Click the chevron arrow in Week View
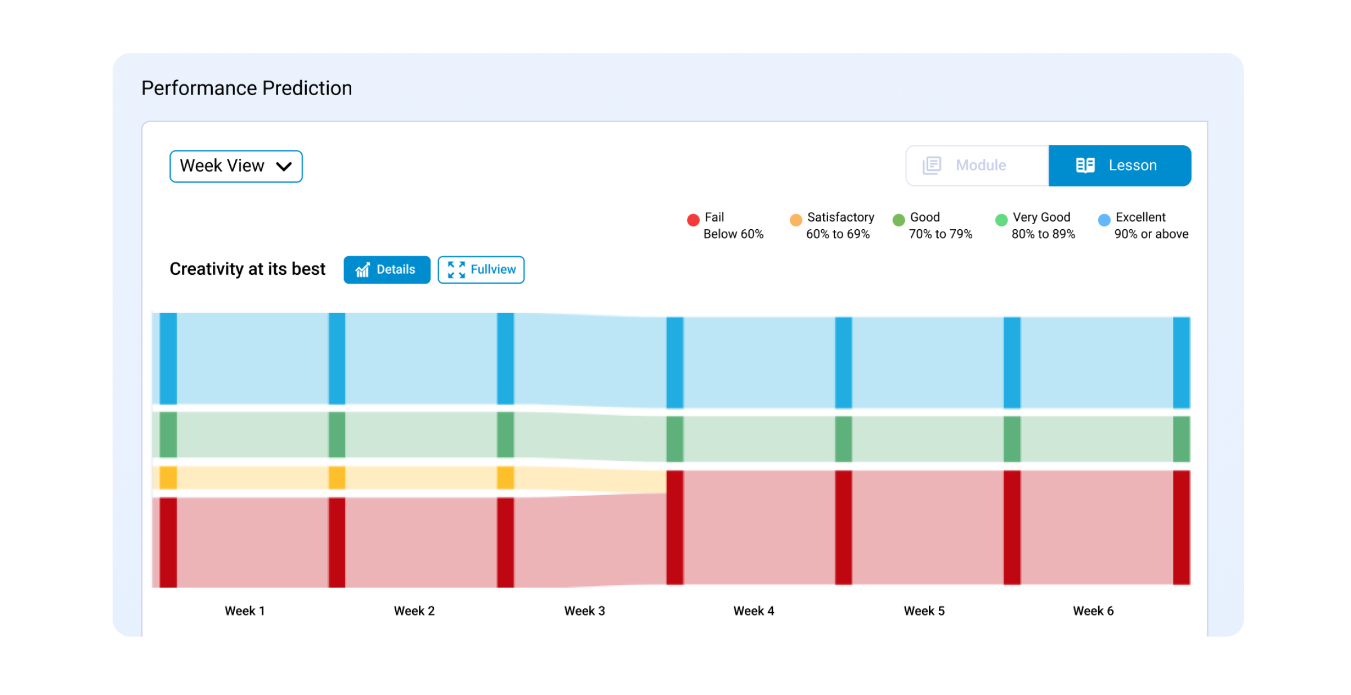The image size is (1351, 695). (284, 167)
